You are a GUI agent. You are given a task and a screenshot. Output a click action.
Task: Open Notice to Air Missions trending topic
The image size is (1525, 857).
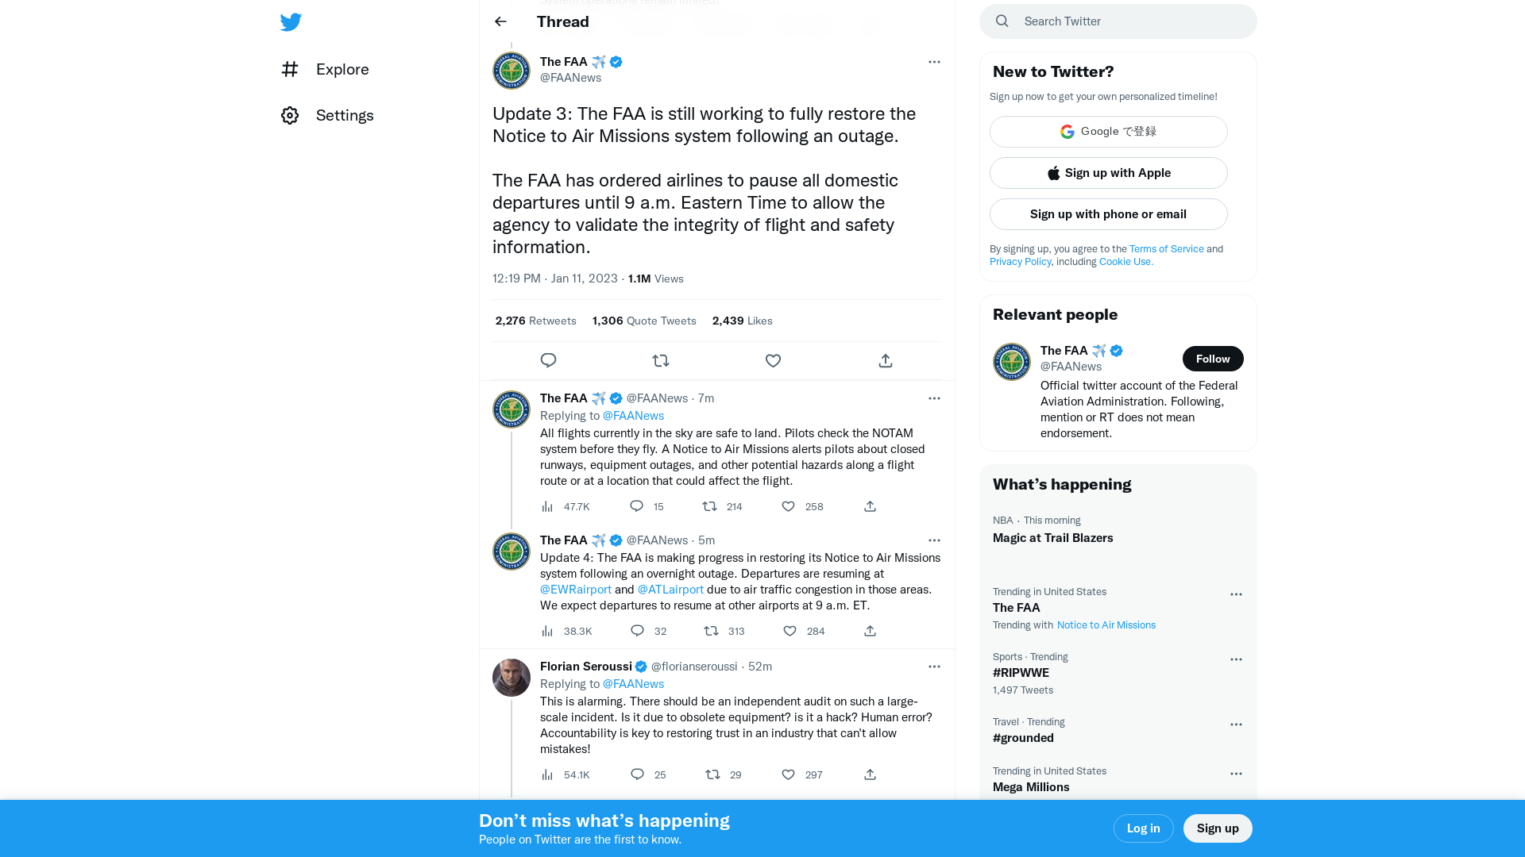click(1106, 624)
